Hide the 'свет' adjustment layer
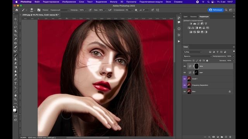The width and height of the screenshot is (248, 139). [184, 73]
